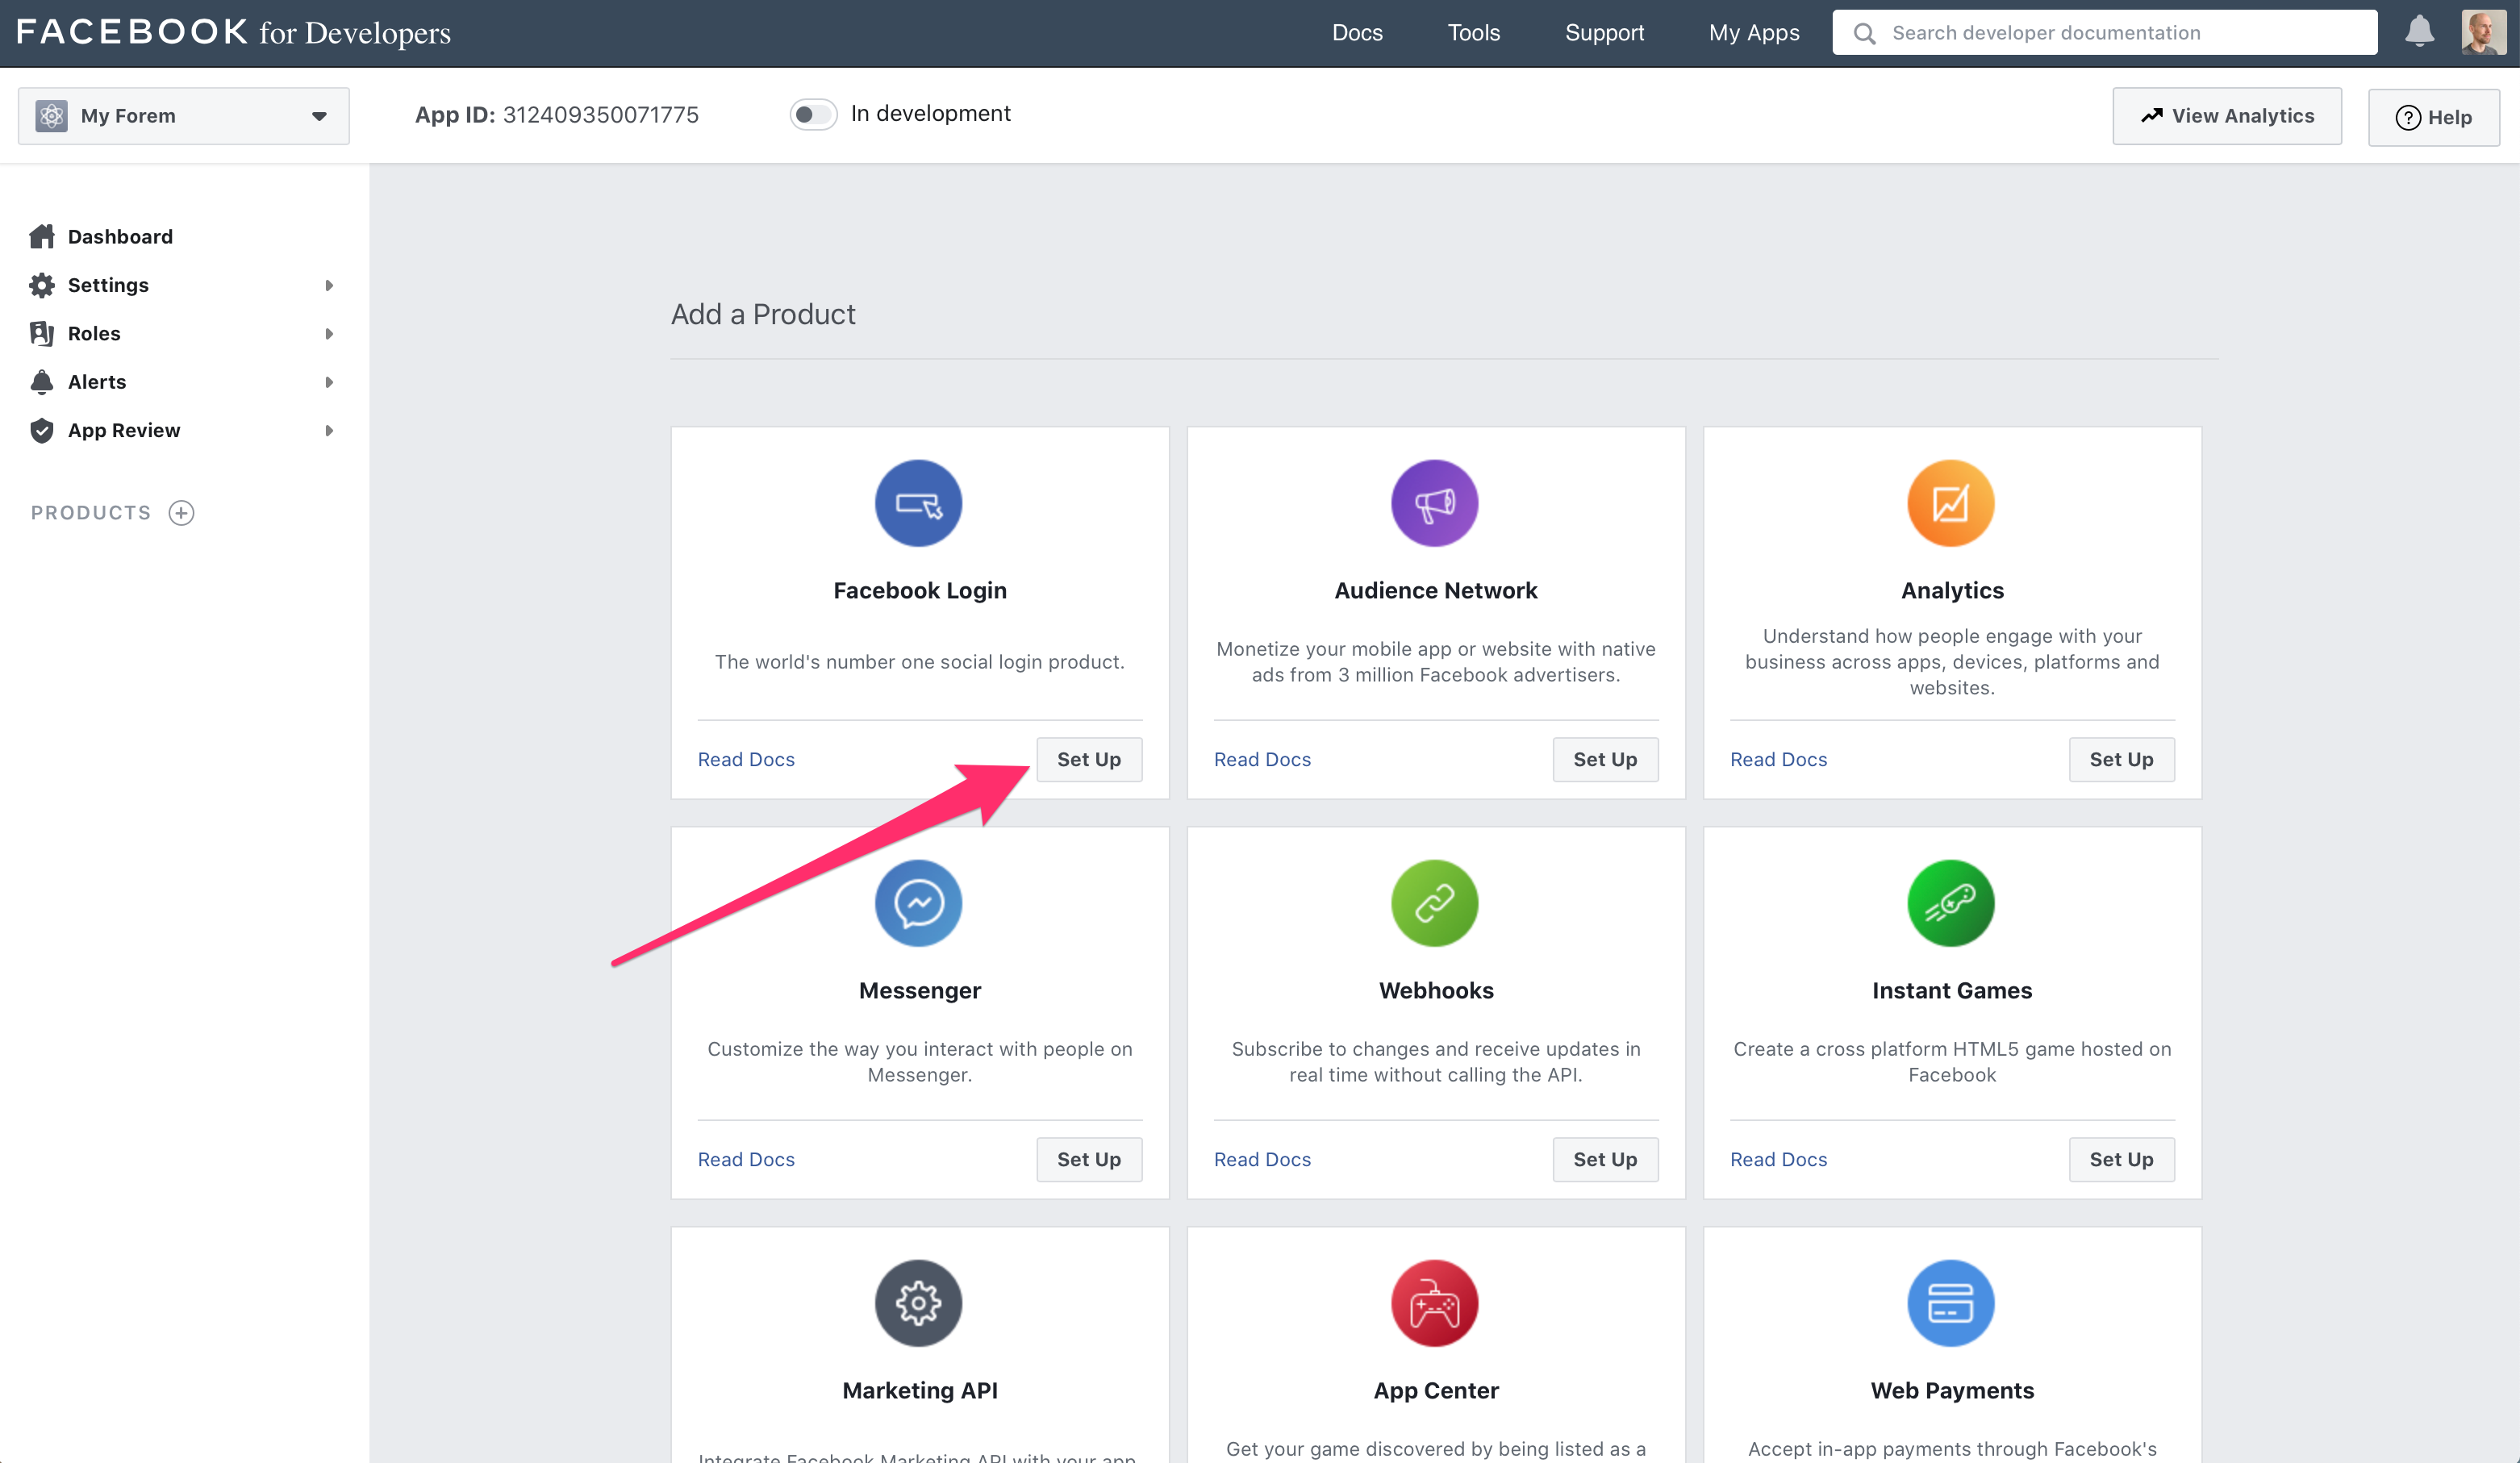Open App Review section
The image size is (2520, 1463).
pyautogui.click(x=123, y=430)
